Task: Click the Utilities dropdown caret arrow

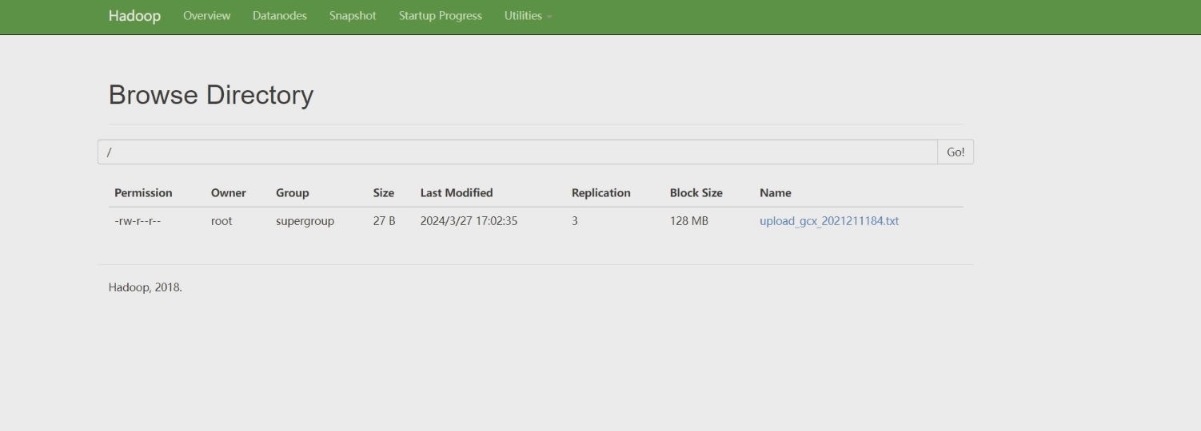Action: pos(549,17)
